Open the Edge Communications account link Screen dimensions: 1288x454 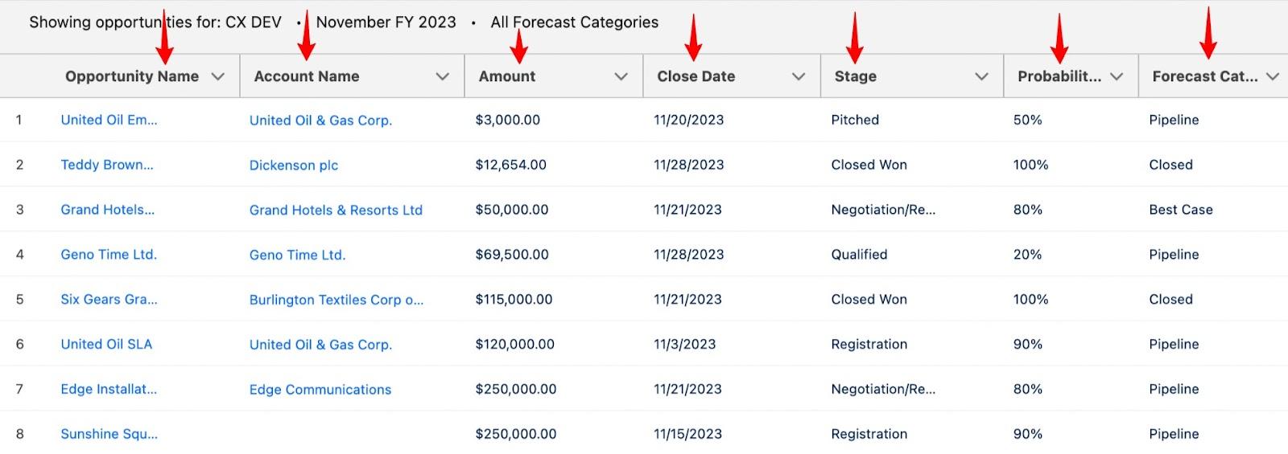pyautogui.click(x=320, y=389)
